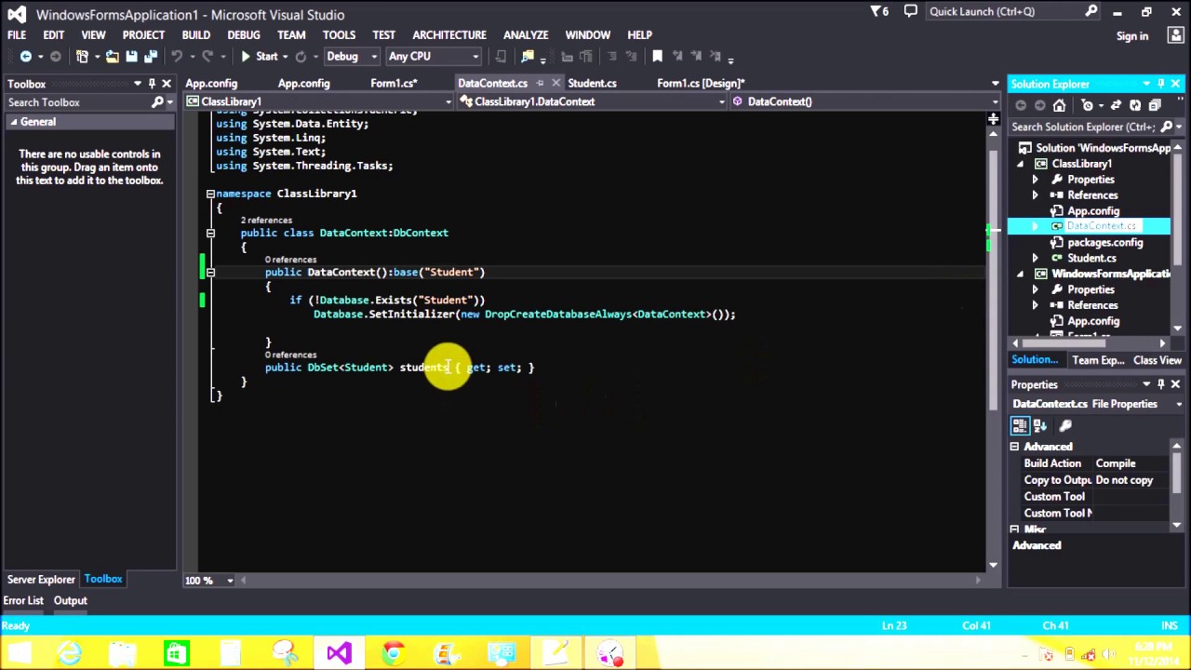The height and width of the screenshot is (670, 1191).
Task: Open the Any CPU platform dropdown
Action: [x=475, y=57]
